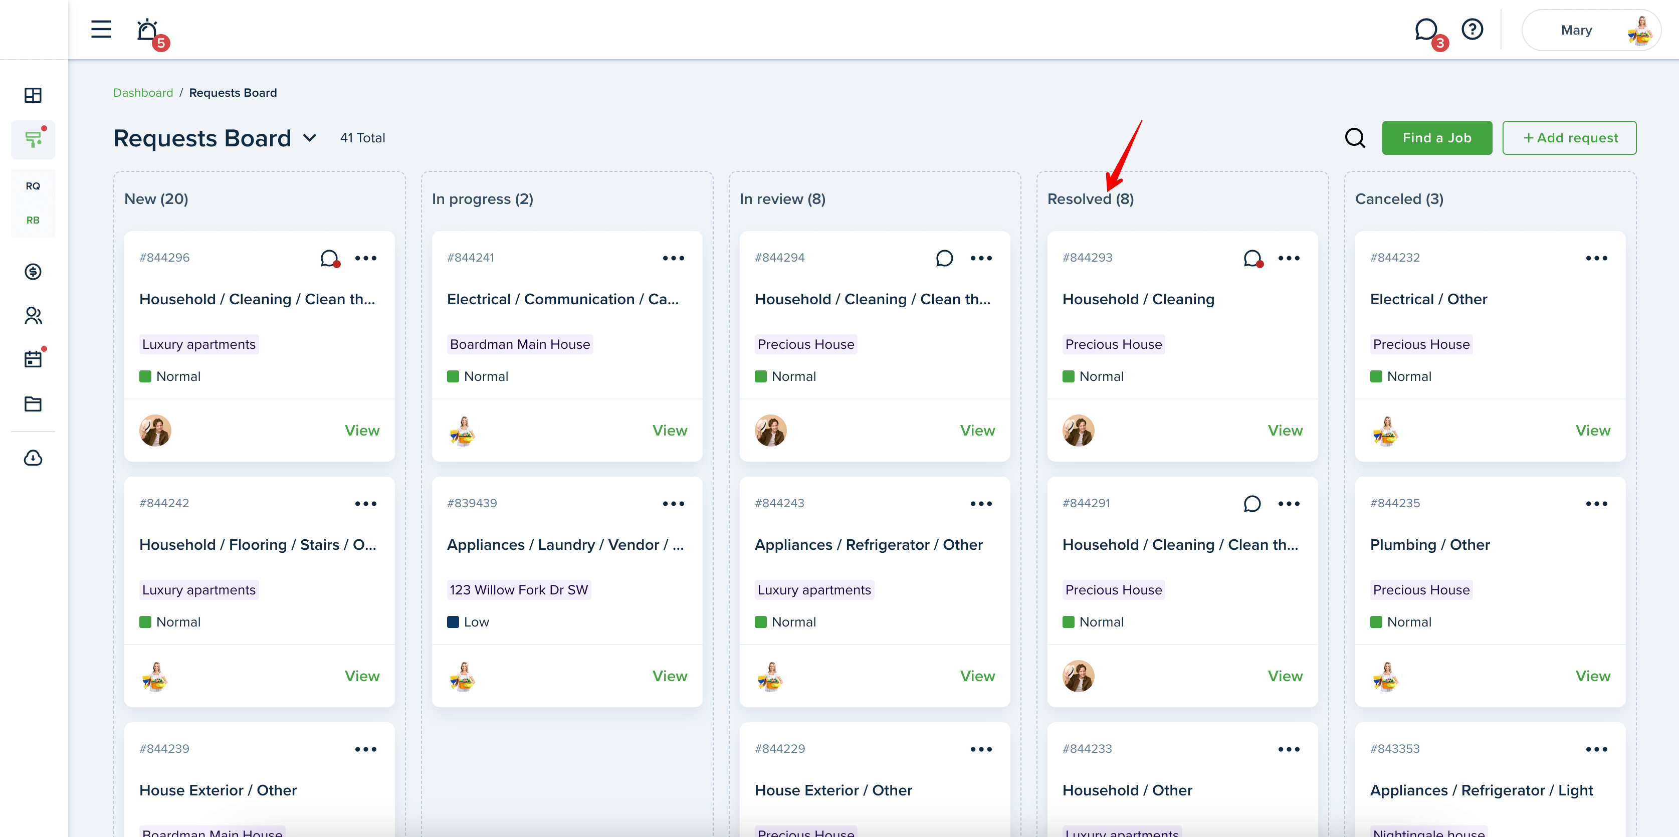Open comments on request #844293

click(x=1252, y=258)
